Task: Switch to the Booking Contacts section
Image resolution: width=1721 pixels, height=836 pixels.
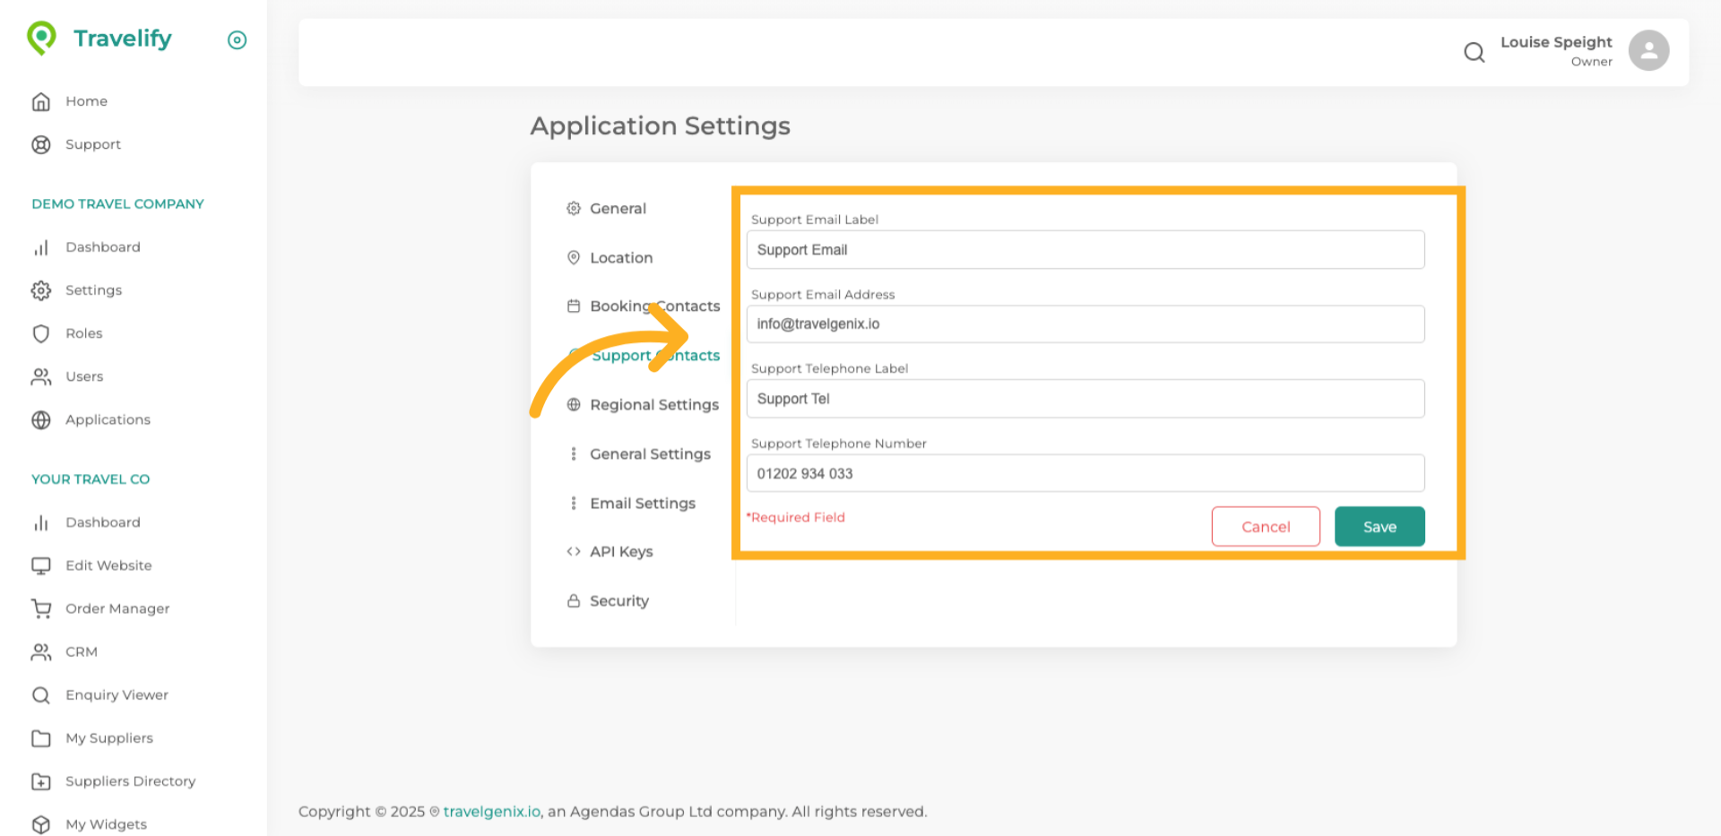Action: click(654, 306)
